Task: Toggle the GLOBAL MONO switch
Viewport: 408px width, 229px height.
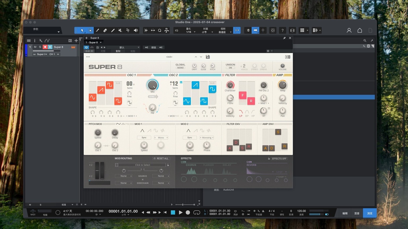Action: [x=181, y=68]
